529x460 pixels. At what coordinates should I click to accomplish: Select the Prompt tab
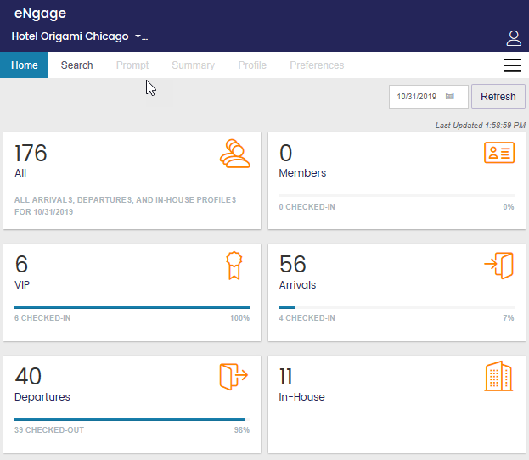click(x=132, y=65)
